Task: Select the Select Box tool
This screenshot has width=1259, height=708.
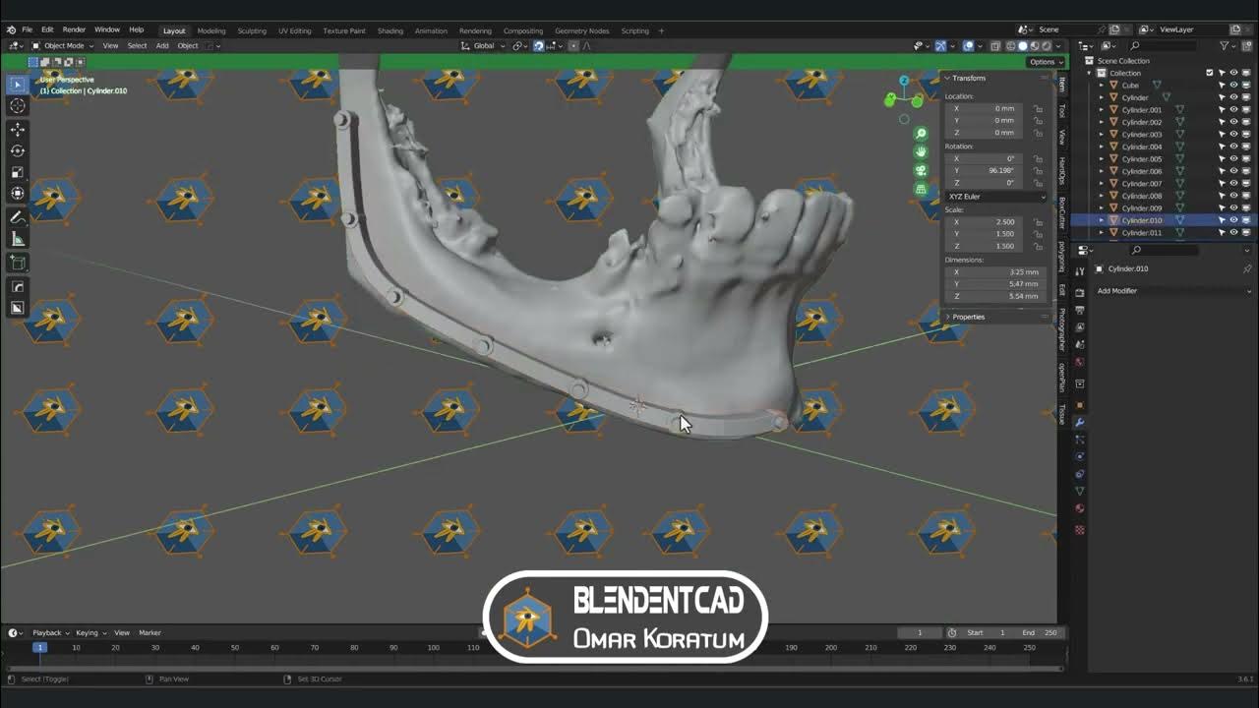Action: tap(18, 86)
